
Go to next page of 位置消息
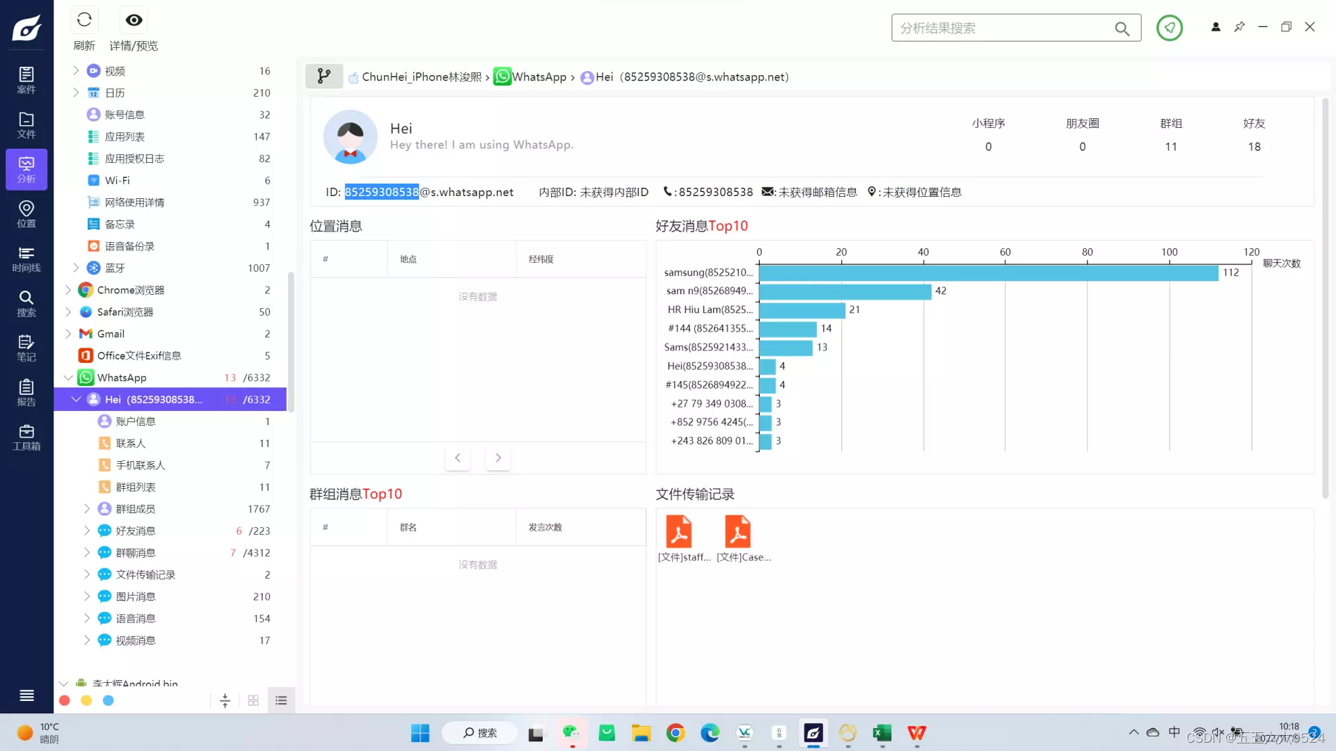[498, 458]
